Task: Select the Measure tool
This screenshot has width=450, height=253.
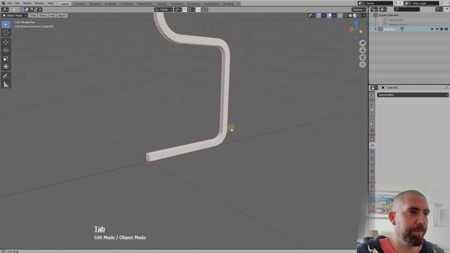Action: pos(6,84)
